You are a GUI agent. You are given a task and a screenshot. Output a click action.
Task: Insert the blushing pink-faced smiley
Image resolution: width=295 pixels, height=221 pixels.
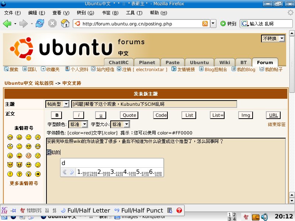(29, 155)
